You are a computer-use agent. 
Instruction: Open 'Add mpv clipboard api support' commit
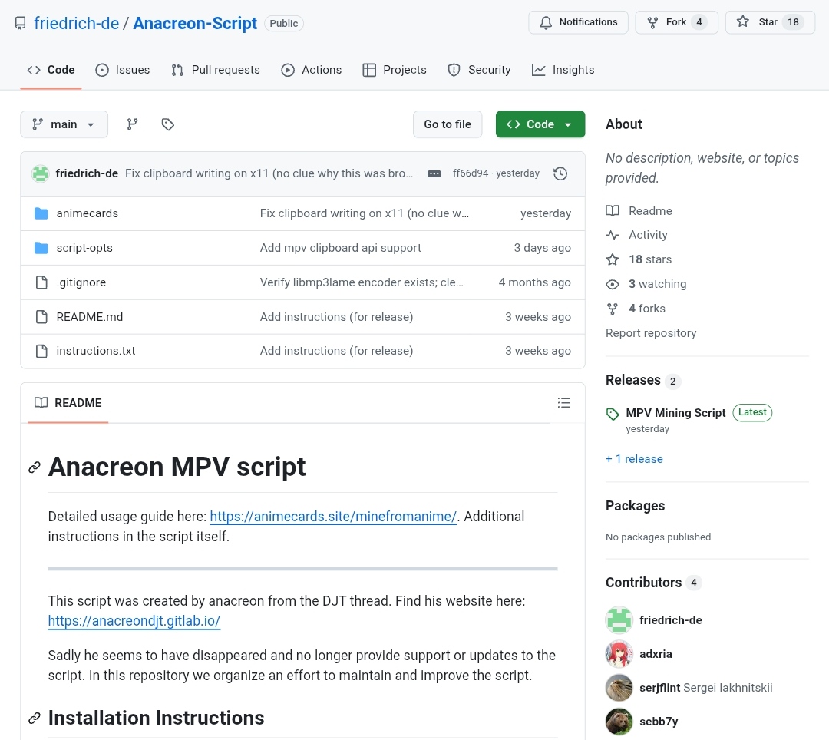[341, 248]
